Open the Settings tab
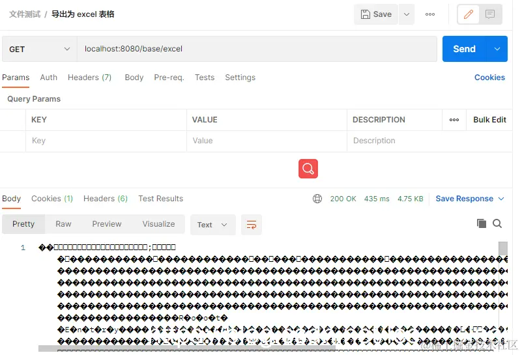522x355 pixels. click(x=240, y=78)
